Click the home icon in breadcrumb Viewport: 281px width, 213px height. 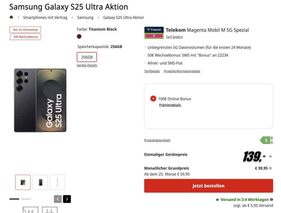pyautogui.click(x=11, y=17)
